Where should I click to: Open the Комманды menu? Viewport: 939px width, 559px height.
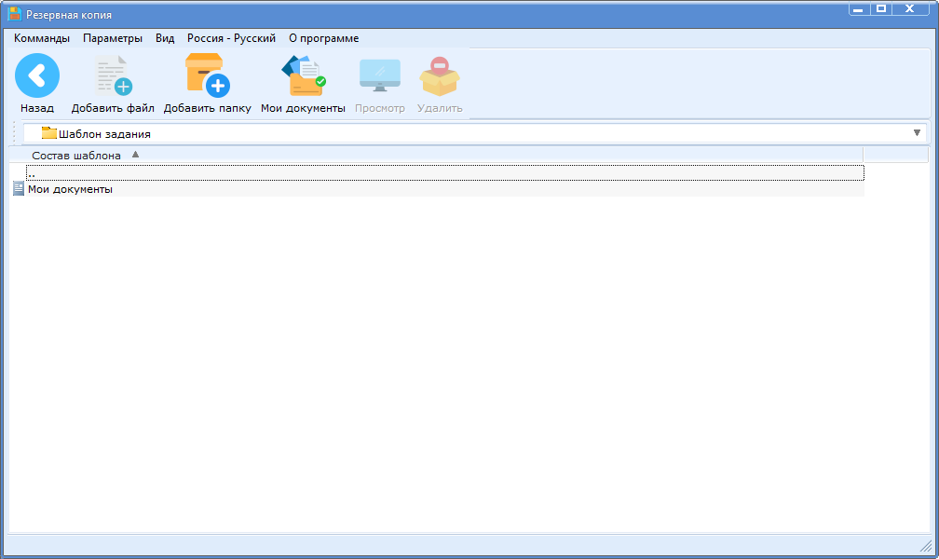tap(42, 38)
